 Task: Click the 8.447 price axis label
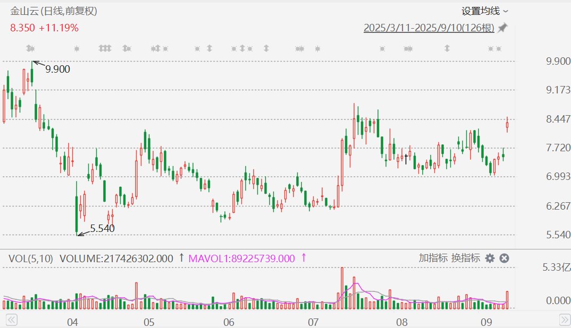558,119
